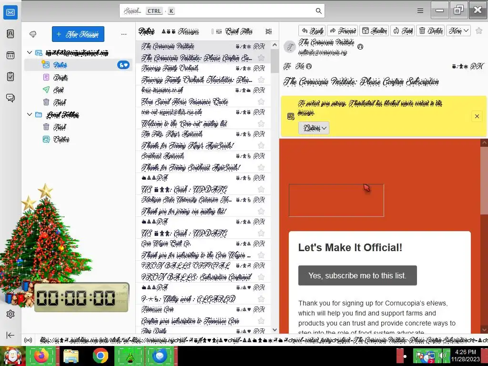Star the Thanks for Joining King's AgriSeeds message
Viewport: 488px width, 366px height.
(261, 145)
